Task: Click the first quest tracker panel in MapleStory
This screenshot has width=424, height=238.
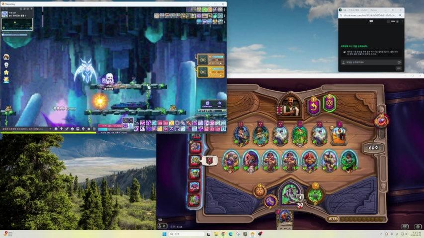Action: [211, 59]
